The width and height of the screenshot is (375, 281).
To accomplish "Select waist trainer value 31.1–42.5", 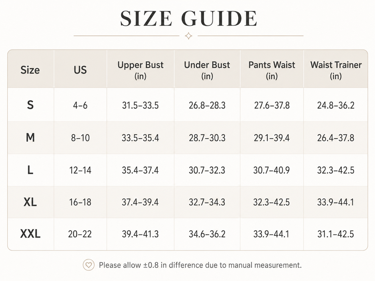I will [x=335, y=234].
